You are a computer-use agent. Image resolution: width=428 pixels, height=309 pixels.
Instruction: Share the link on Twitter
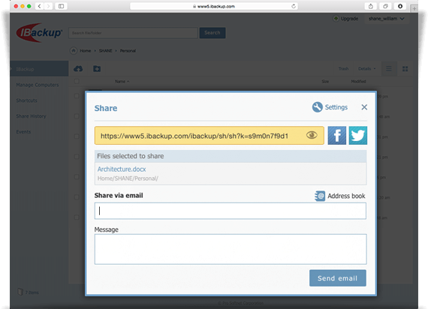(x=358, y=135)
